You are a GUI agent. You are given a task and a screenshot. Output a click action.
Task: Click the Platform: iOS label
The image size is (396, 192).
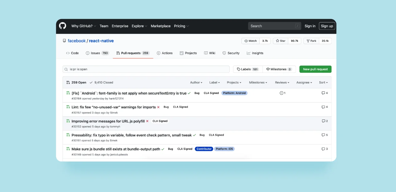pyautogui.click(x=224, y=149)
